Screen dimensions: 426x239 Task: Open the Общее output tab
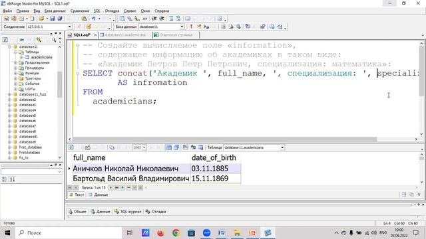pos(77,211)
